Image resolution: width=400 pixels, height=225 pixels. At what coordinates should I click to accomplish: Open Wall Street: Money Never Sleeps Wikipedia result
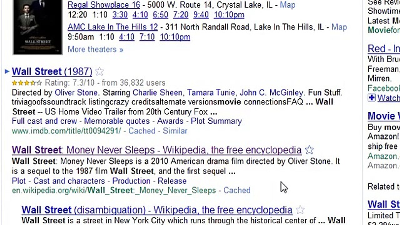[157, 150]
